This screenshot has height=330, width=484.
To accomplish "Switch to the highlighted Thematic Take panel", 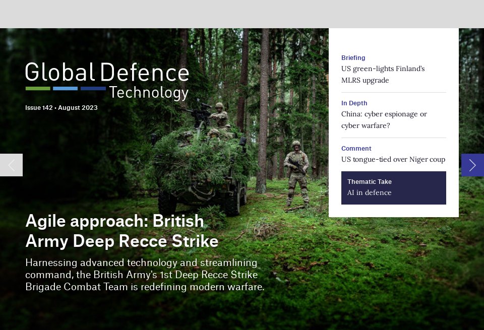I will pos(394,188).
